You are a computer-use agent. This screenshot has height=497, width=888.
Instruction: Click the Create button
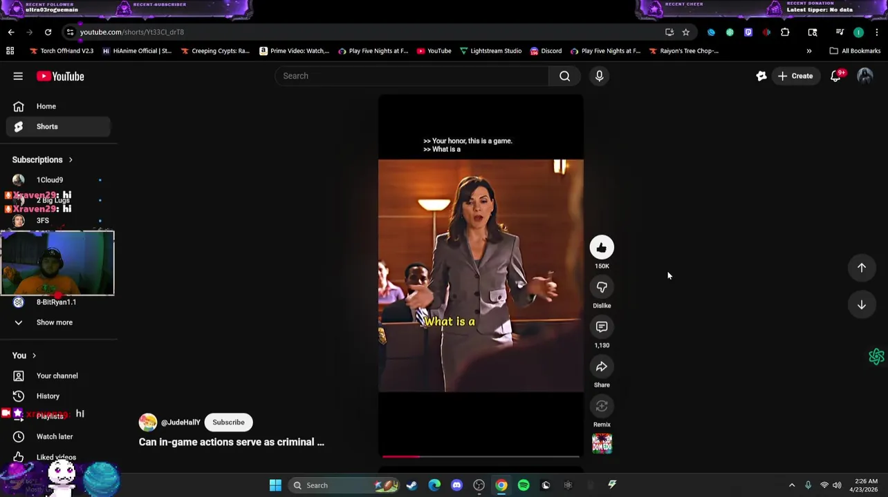[795, 76]
